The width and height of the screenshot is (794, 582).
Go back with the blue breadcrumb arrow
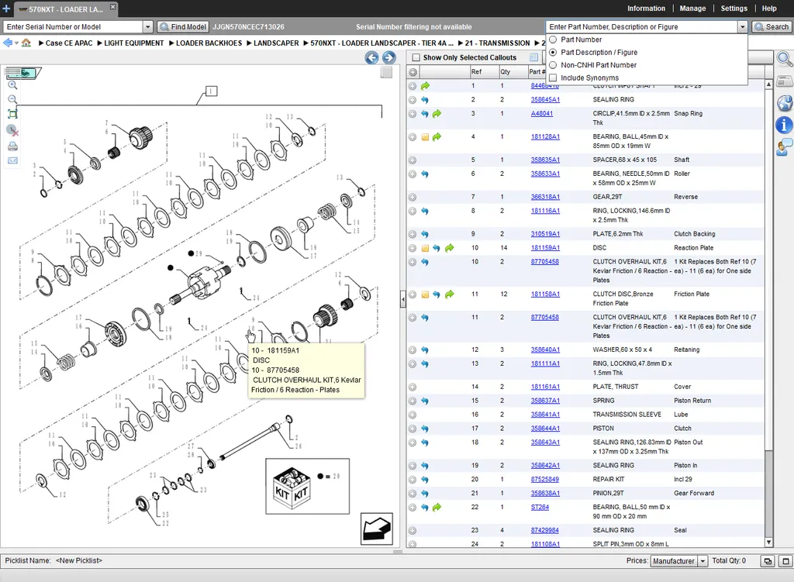(8, 43)
